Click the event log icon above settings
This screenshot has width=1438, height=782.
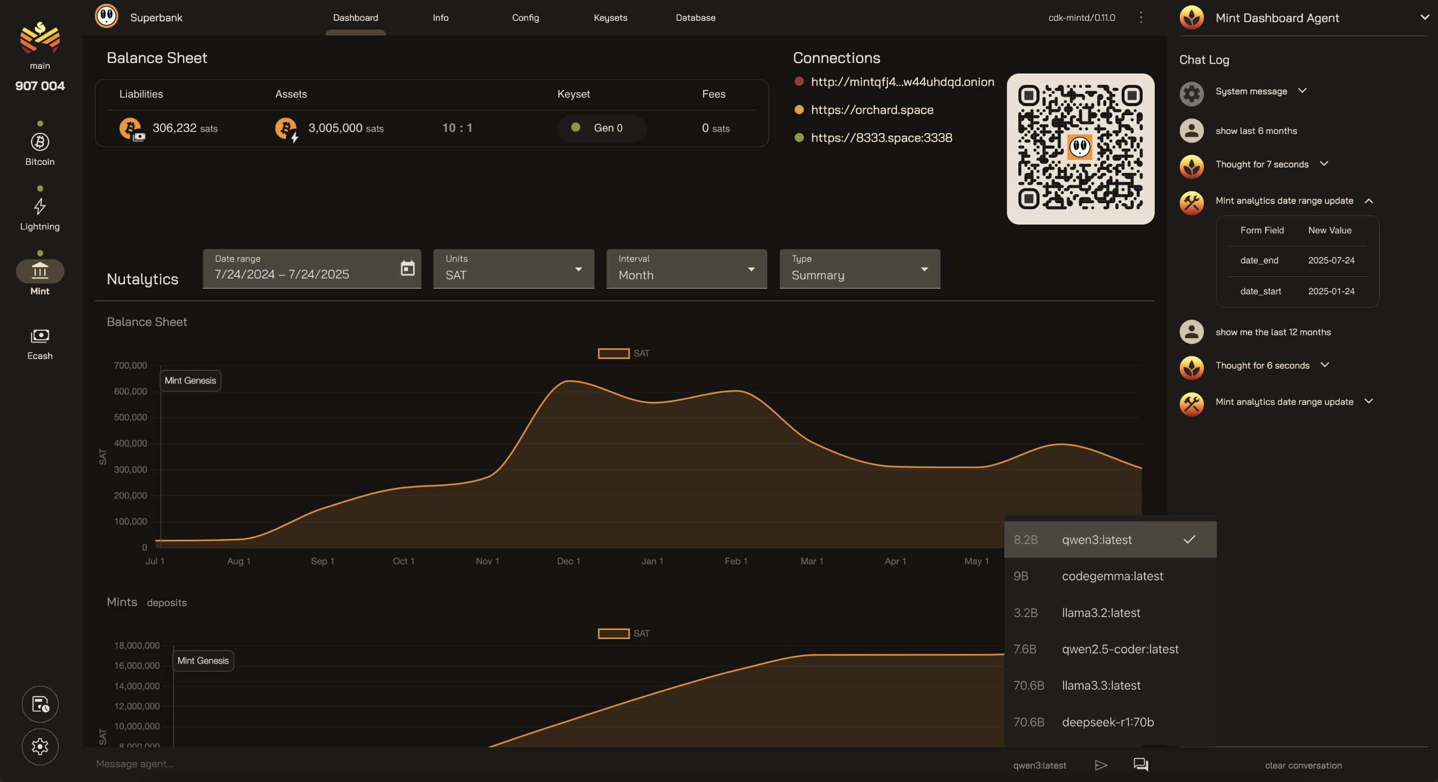click(39, 704)
